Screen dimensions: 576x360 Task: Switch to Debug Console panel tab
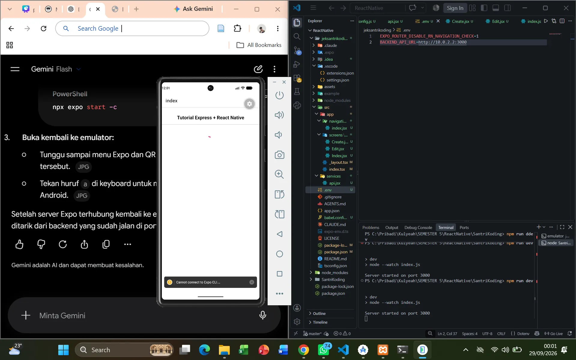[418, 227]
